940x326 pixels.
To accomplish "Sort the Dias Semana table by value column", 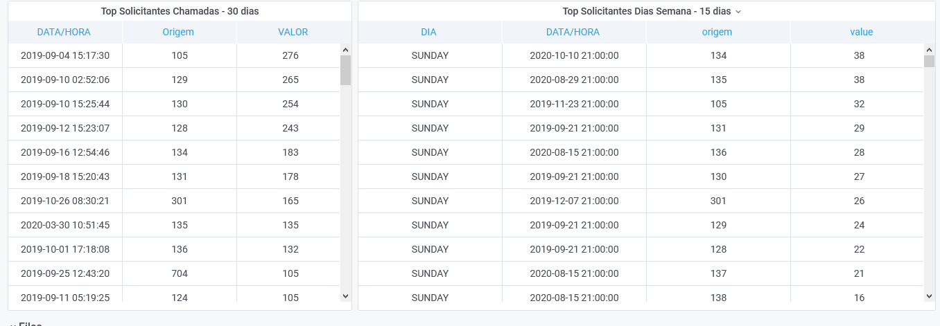I will tap(862, 32).
